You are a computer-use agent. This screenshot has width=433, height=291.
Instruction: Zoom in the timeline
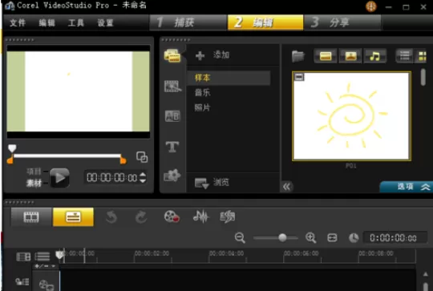(x=311, y=237)
